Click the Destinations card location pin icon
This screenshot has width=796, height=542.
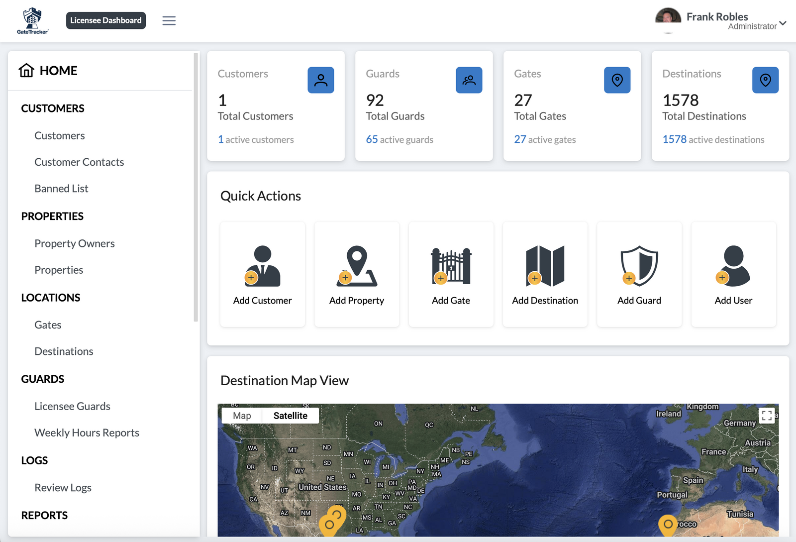[766, 80]
